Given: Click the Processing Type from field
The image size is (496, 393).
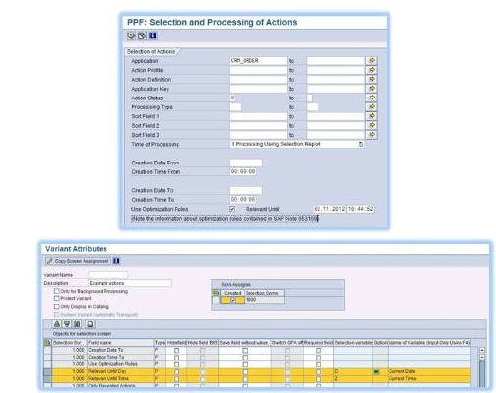Looking at the screenshot, I should (235, 107).
